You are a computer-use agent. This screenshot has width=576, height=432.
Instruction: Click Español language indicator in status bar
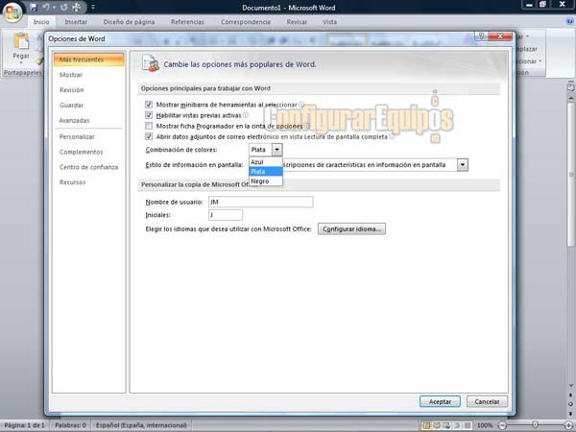pos(141,425)
